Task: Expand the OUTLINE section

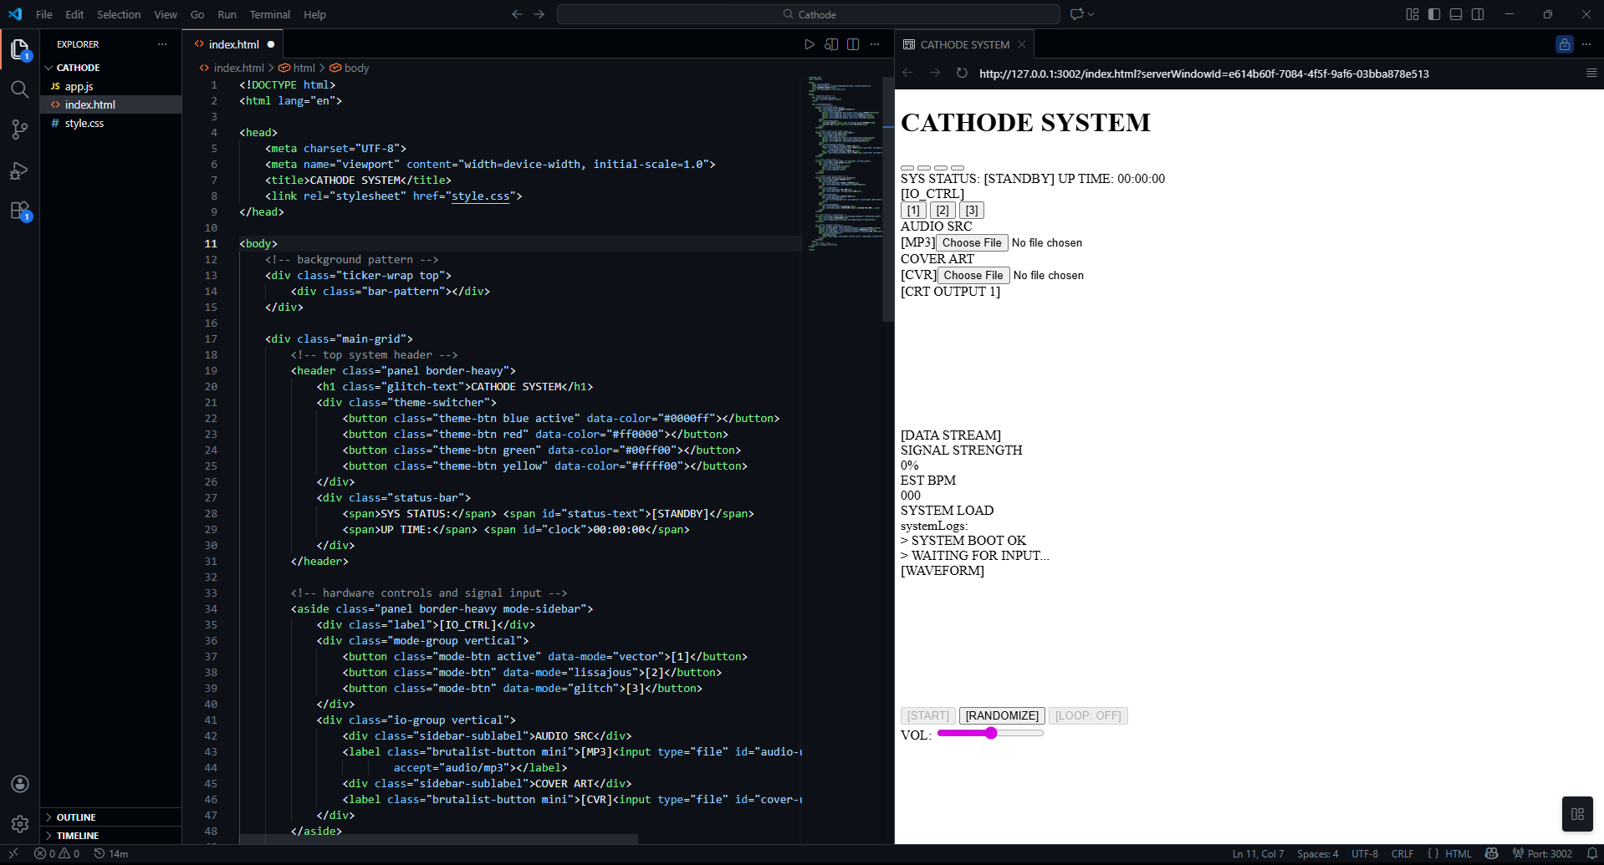Action: point(76,817)
